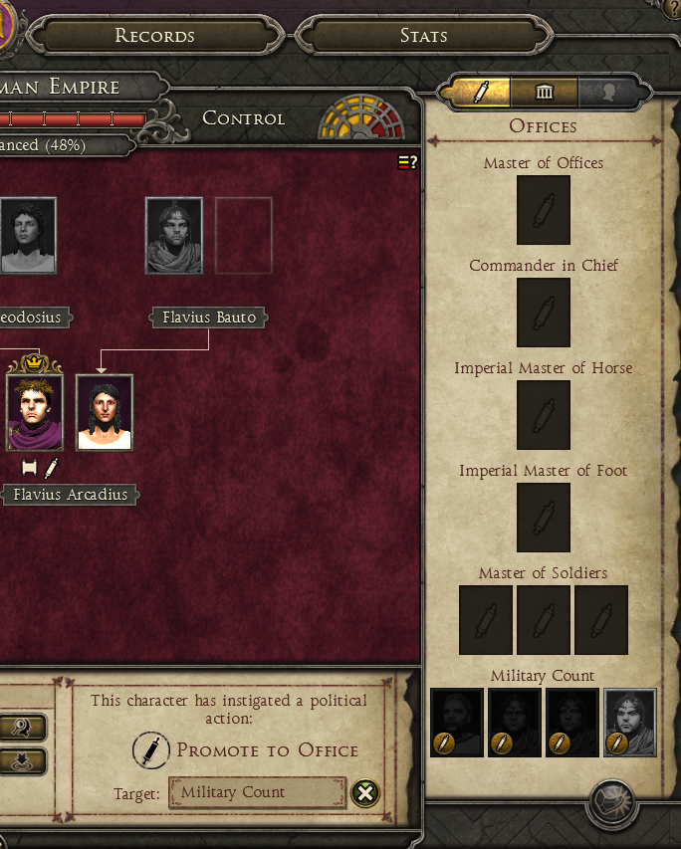Switch to the Offices scroll tab
The width and height of the screenshot is (681, 849).
click(476, 92)
